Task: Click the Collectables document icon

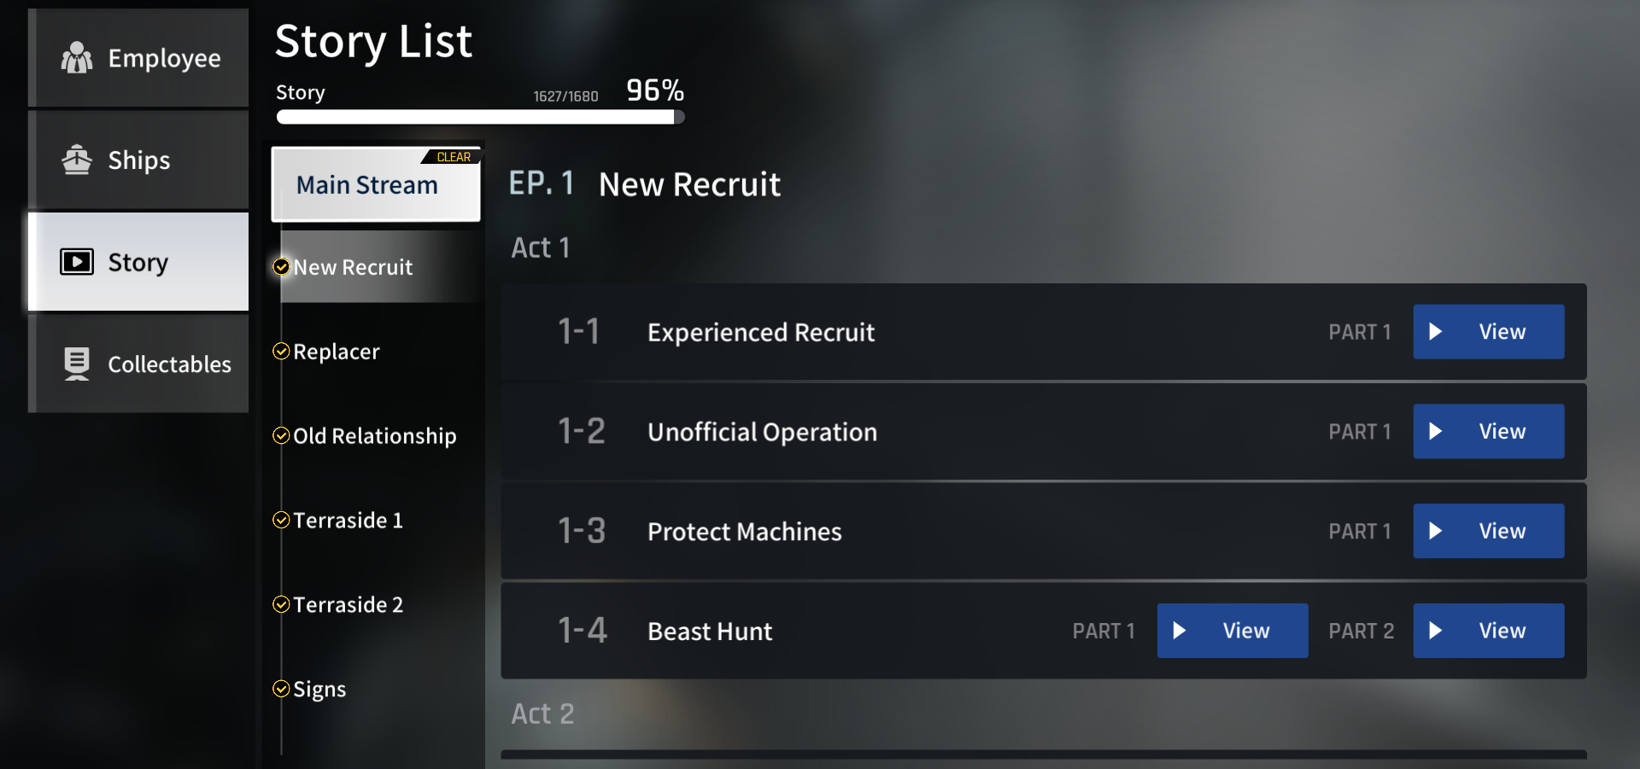Action: tap(77, 364)
